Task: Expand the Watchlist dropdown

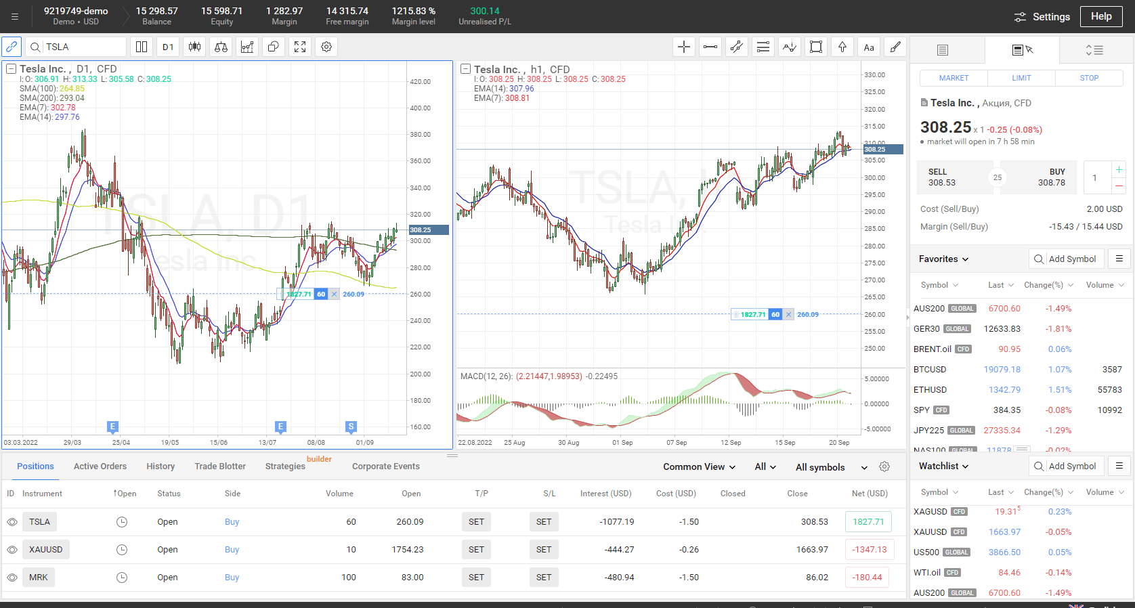Action: [x=944, y=466]
